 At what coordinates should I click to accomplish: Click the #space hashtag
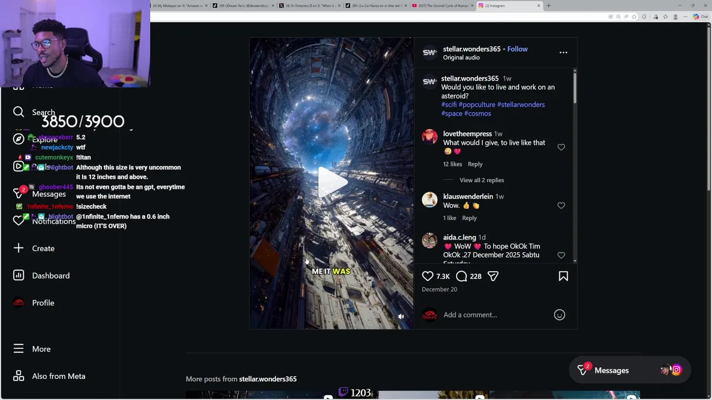click(452, 113)
